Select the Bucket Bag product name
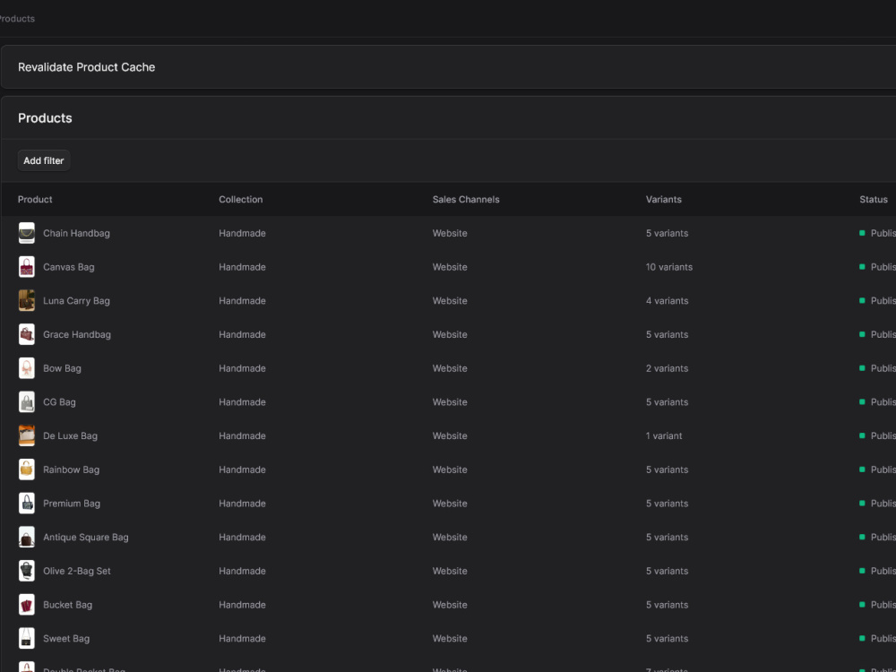Screen dimensions: 896x672 pyautogui.click(x=67, y=604)
